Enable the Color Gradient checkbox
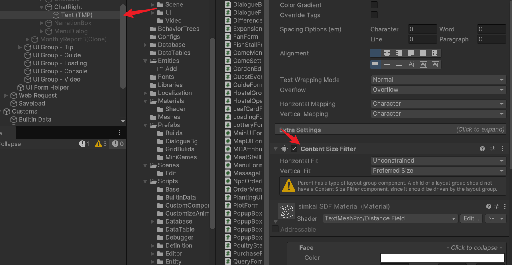Viewport: 512px width, 265px height. coord(374,5)
